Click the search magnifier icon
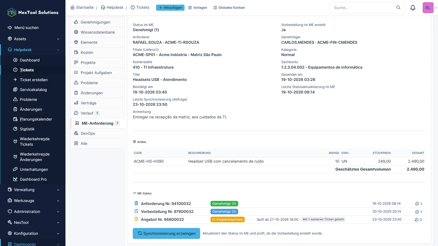Image resolution: width=438 pixels, height=246 pixels. click(398, 7)
